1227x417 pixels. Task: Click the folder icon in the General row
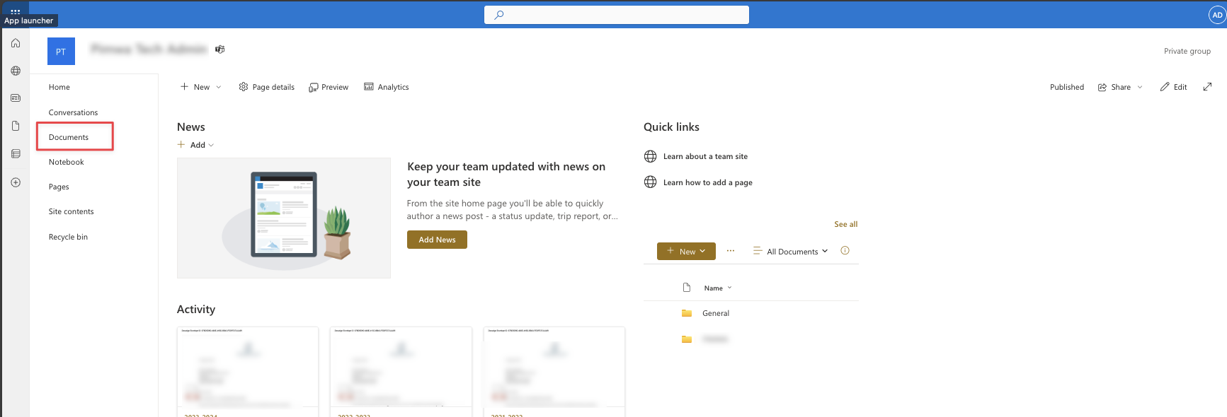click(x=687, y=313)
